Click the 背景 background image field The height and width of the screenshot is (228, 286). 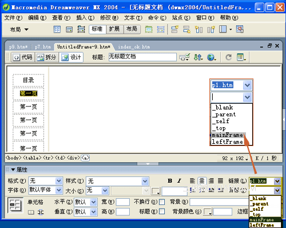219,202
